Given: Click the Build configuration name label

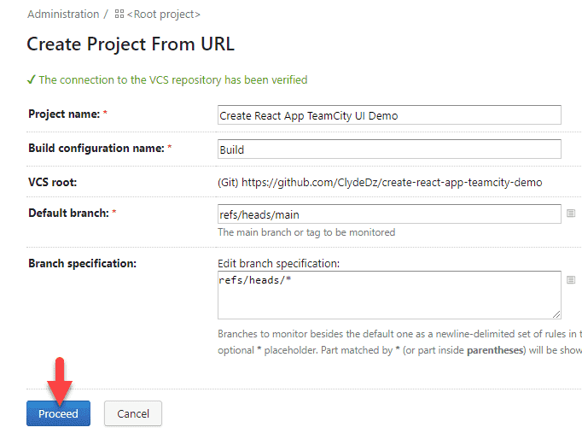Looking at the screenshot, I should coord(96,149).
